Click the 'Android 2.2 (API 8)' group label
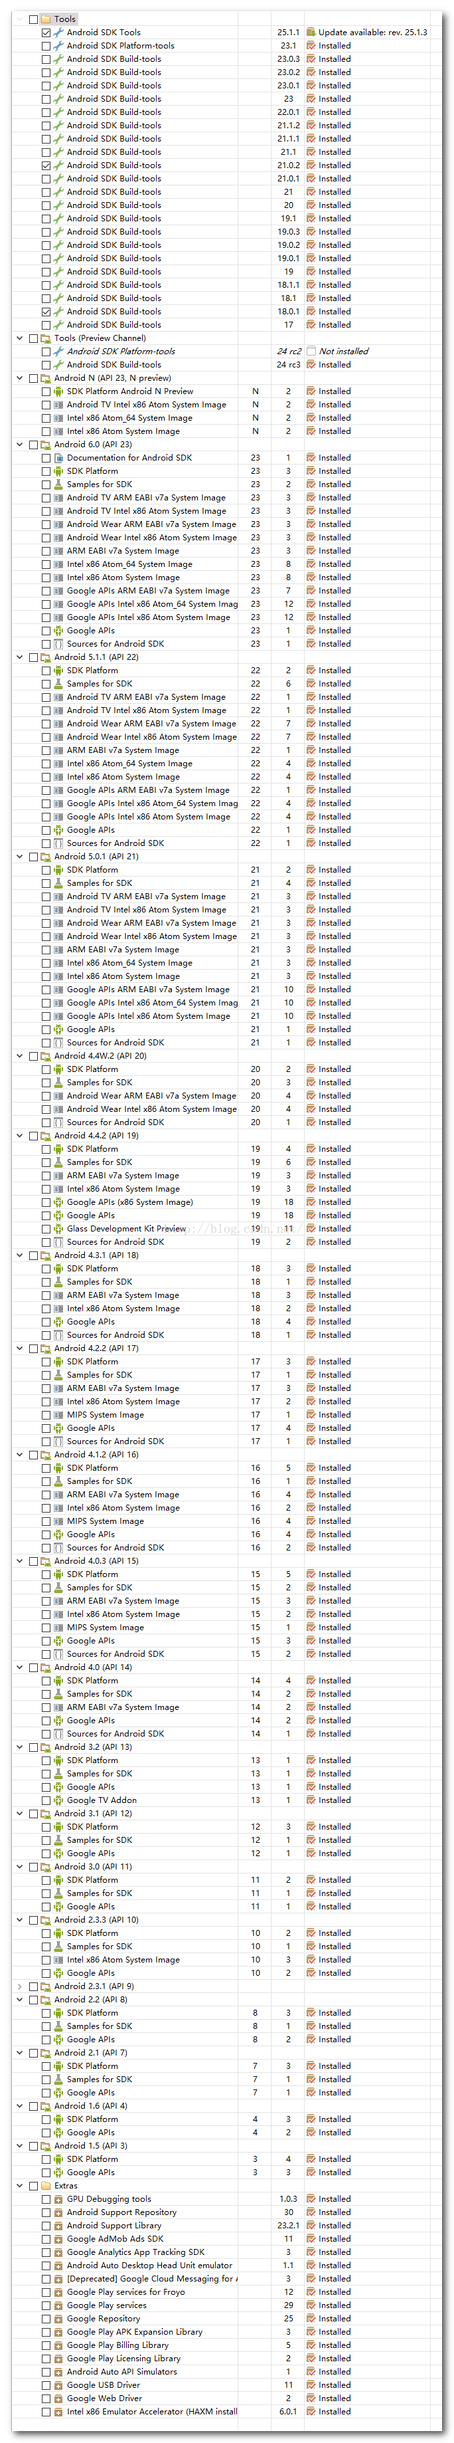454x2443 pixels. click(x=90, y=1999)
